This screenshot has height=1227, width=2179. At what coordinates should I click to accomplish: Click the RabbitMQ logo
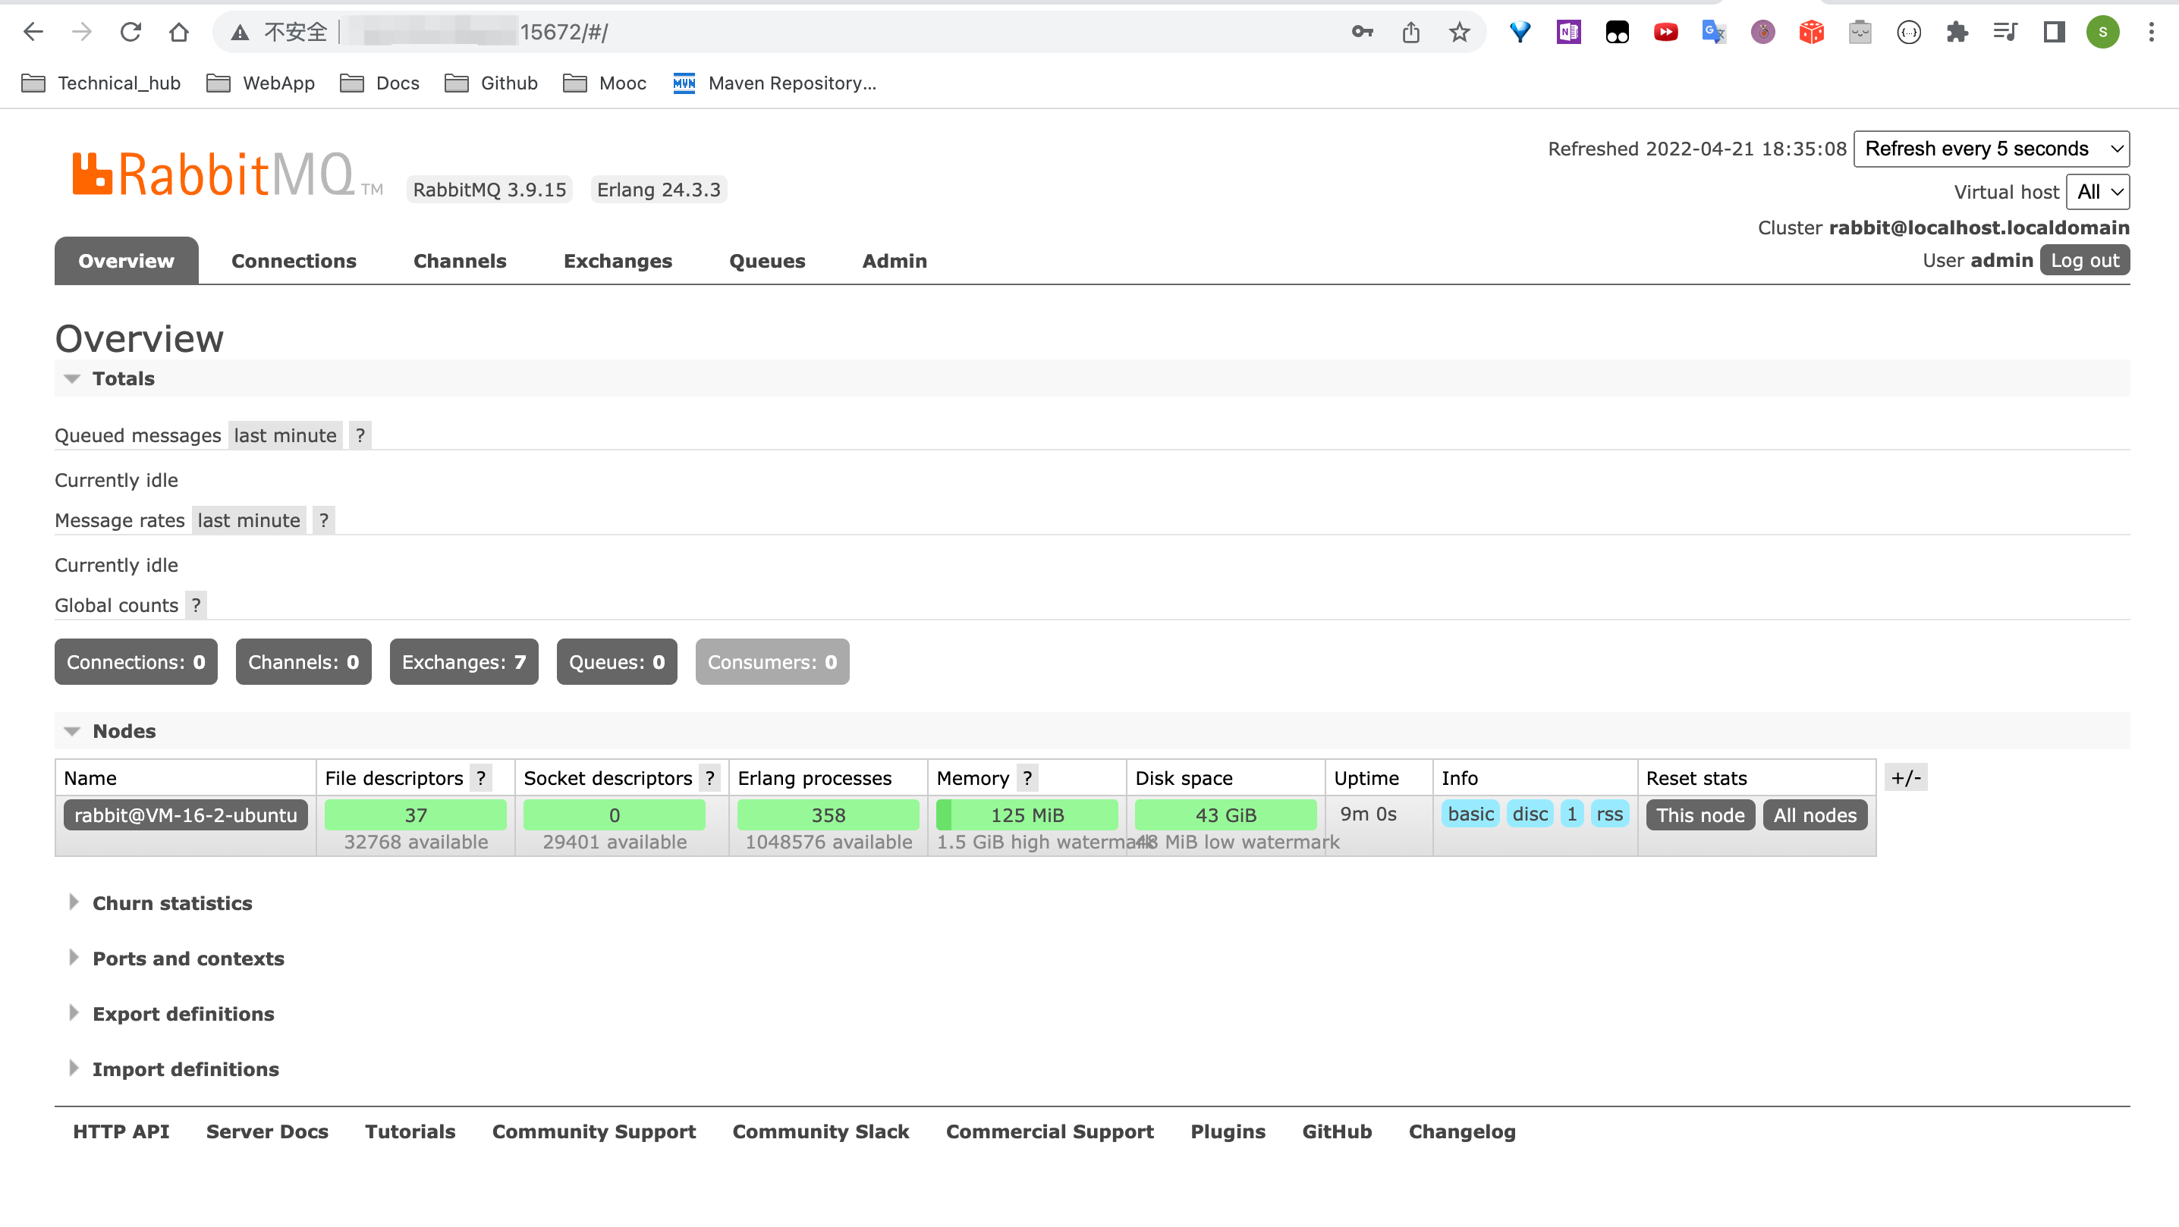(227, 174)
